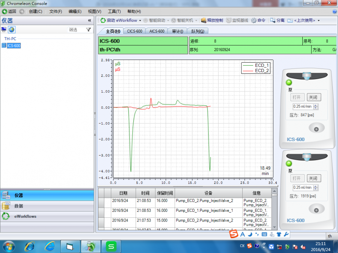Viewport: 338px width, 253px height.
Task: Click 智能启动 smart startup button
Action: (x=154, y=21)
